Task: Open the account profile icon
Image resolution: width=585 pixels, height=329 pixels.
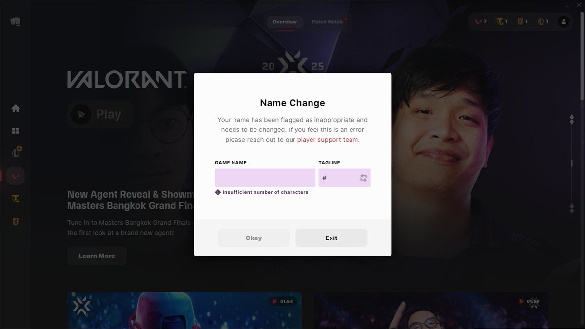Action: [x=564, y=21]
